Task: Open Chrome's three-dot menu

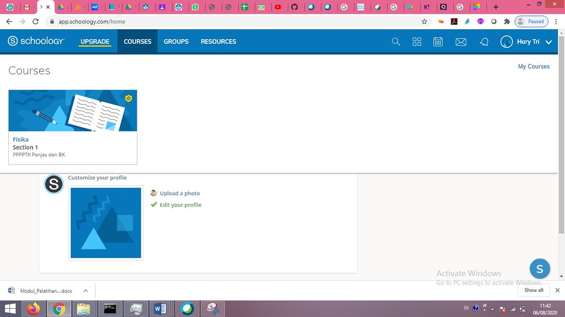Action: (x=556, y=21)
